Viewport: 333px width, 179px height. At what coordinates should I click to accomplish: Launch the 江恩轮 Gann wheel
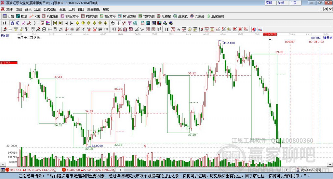(164, 16)
